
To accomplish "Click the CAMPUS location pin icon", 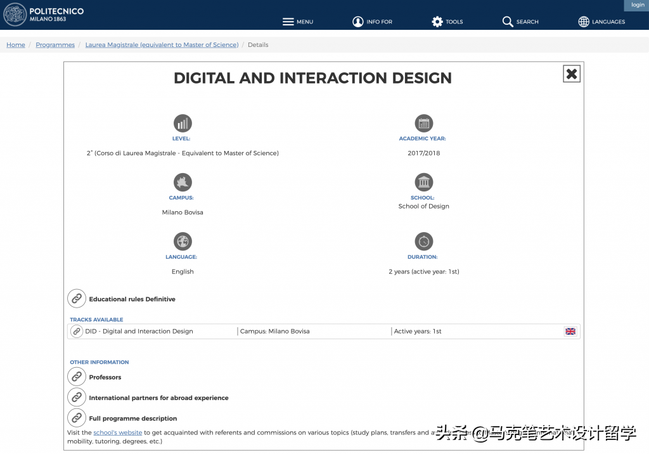I will (182, 183).
